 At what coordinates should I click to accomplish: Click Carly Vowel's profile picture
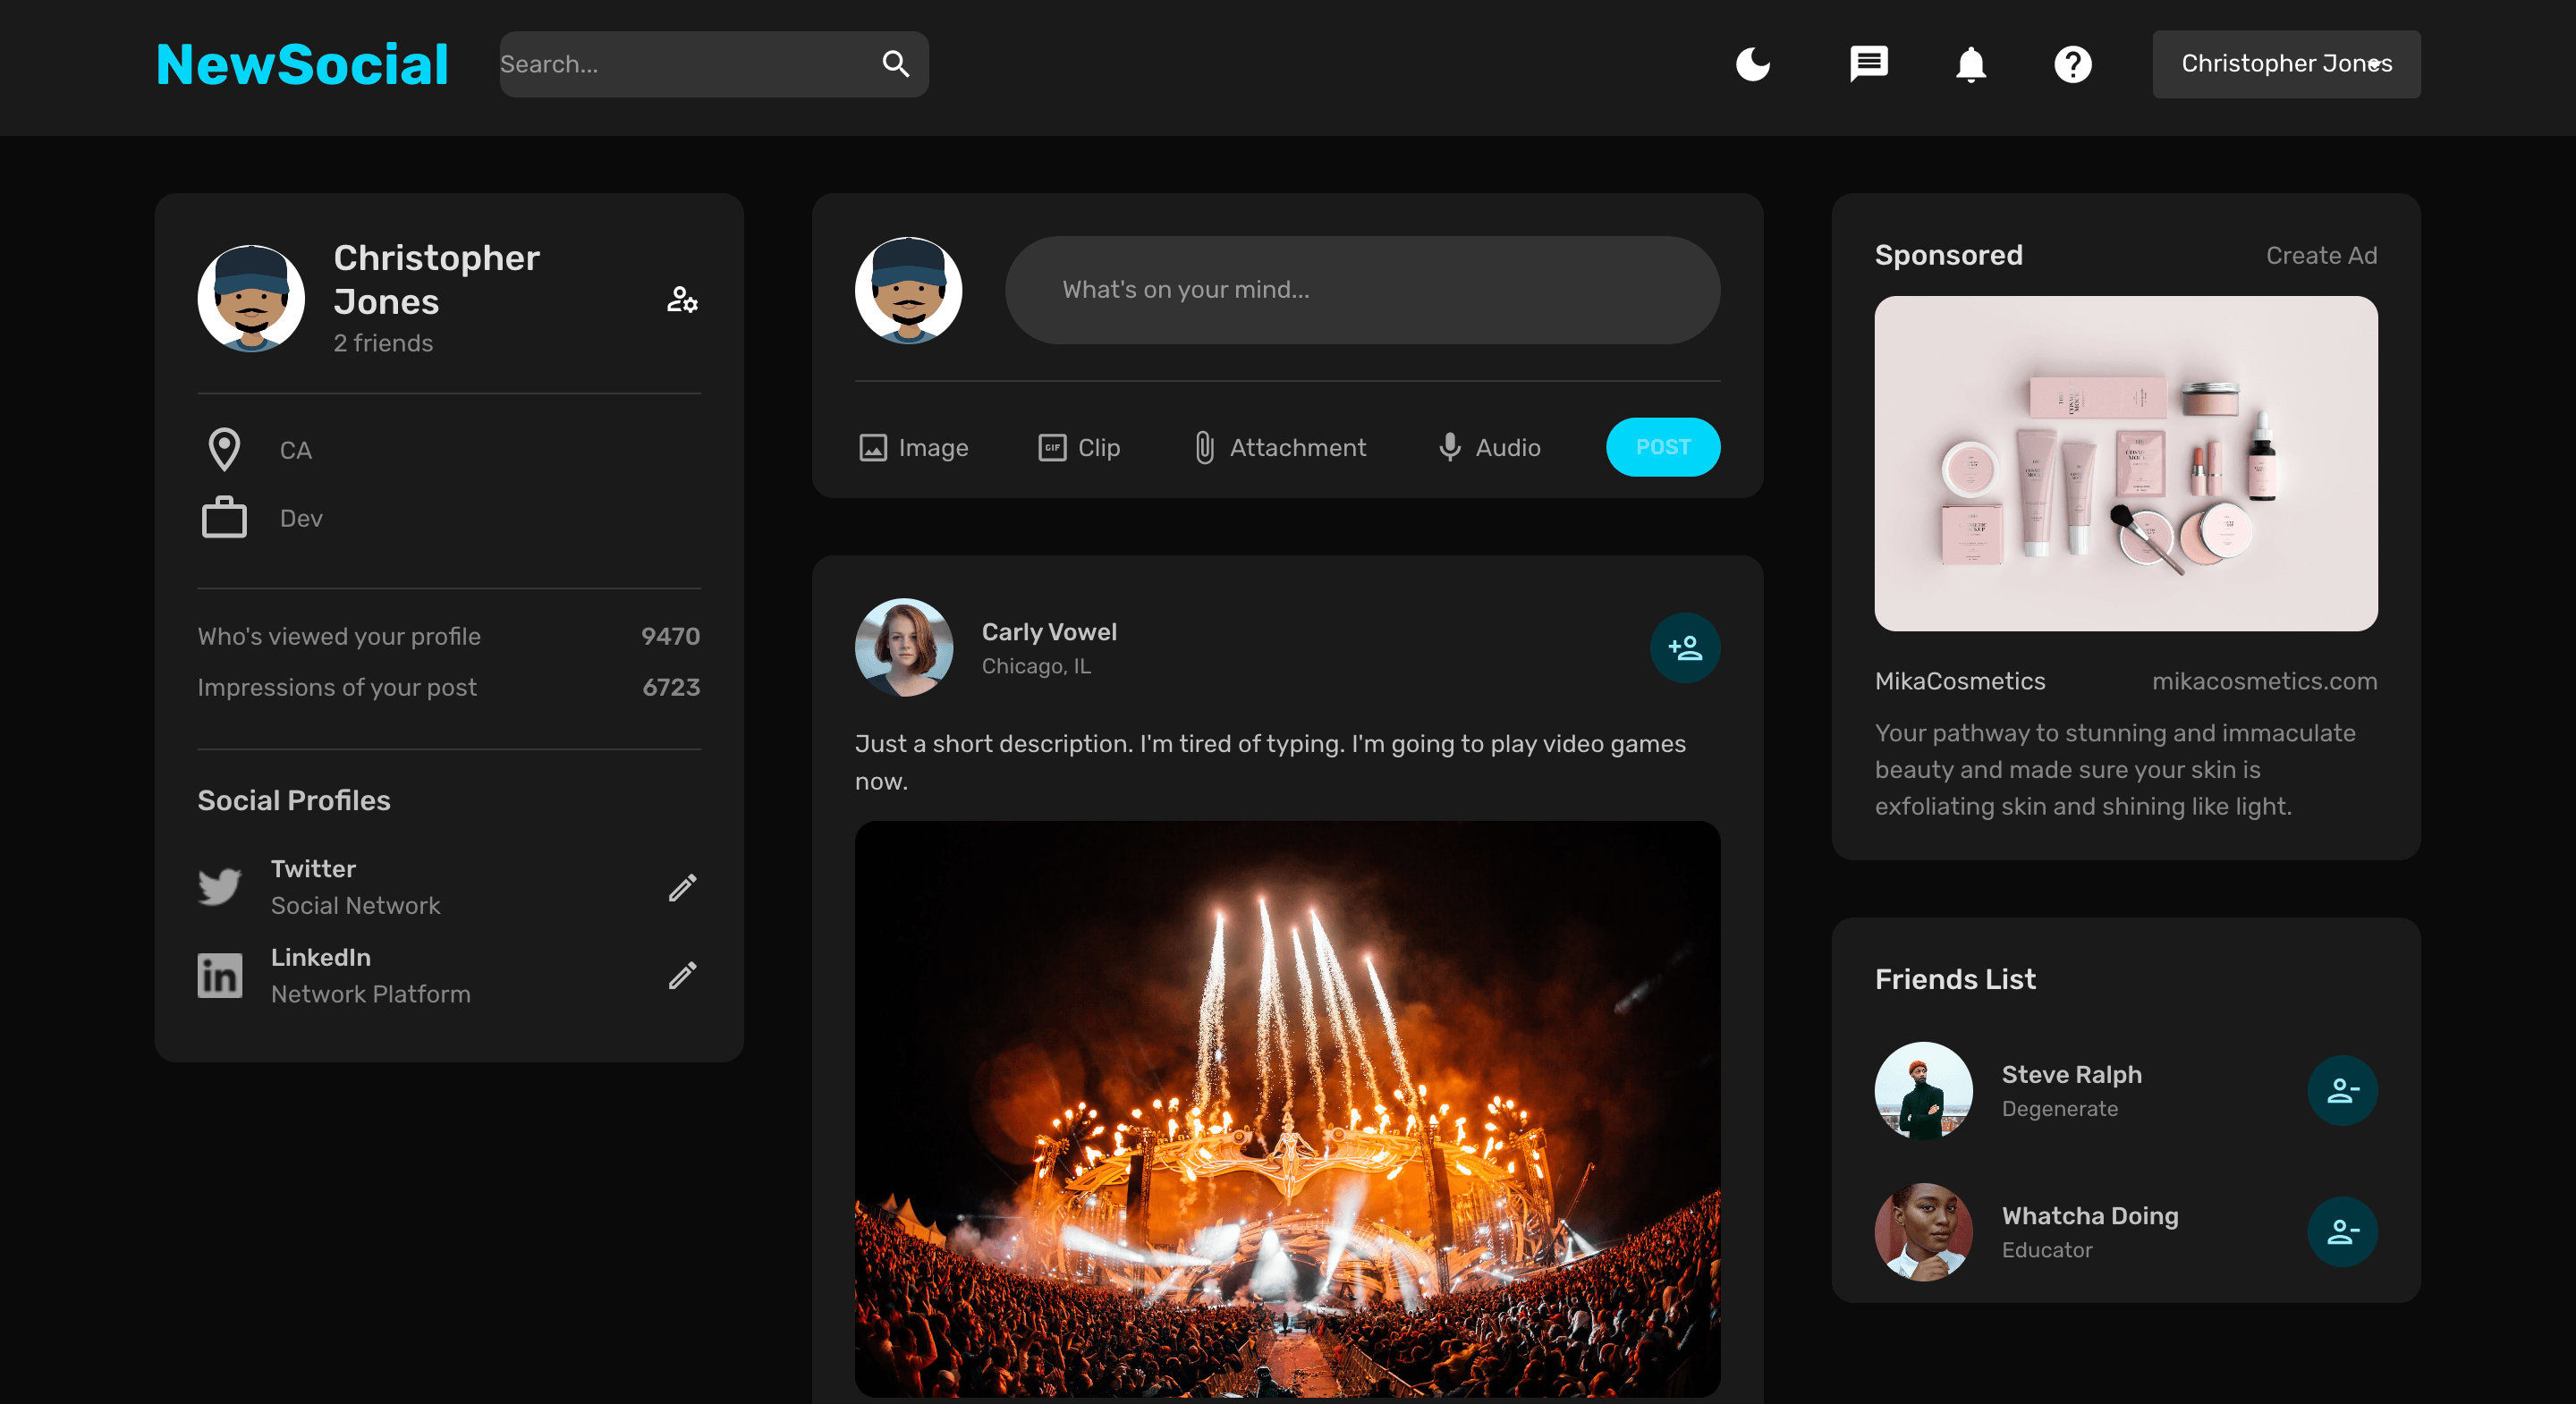(904, 648)
